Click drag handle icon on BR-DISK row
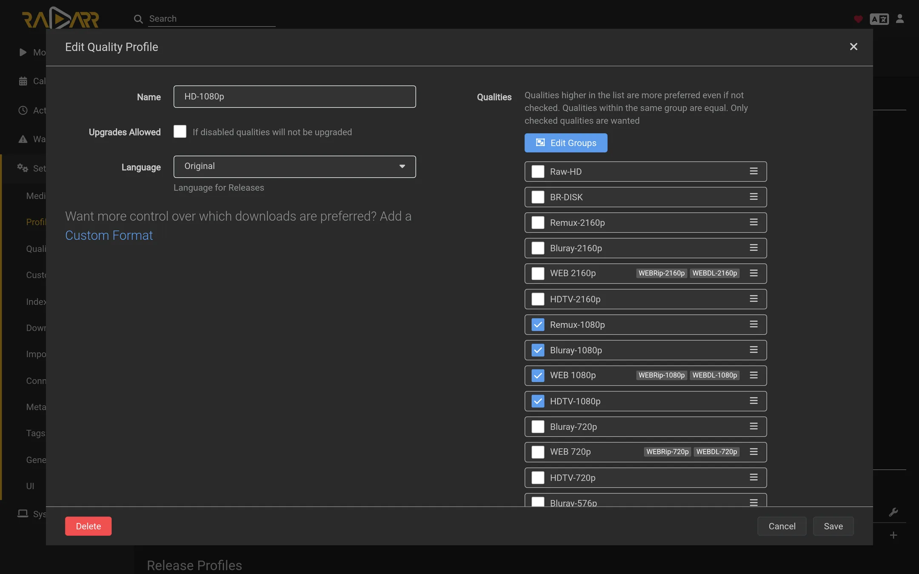The height and width of the screenshot is (574, 919). [x=753, y=196]
